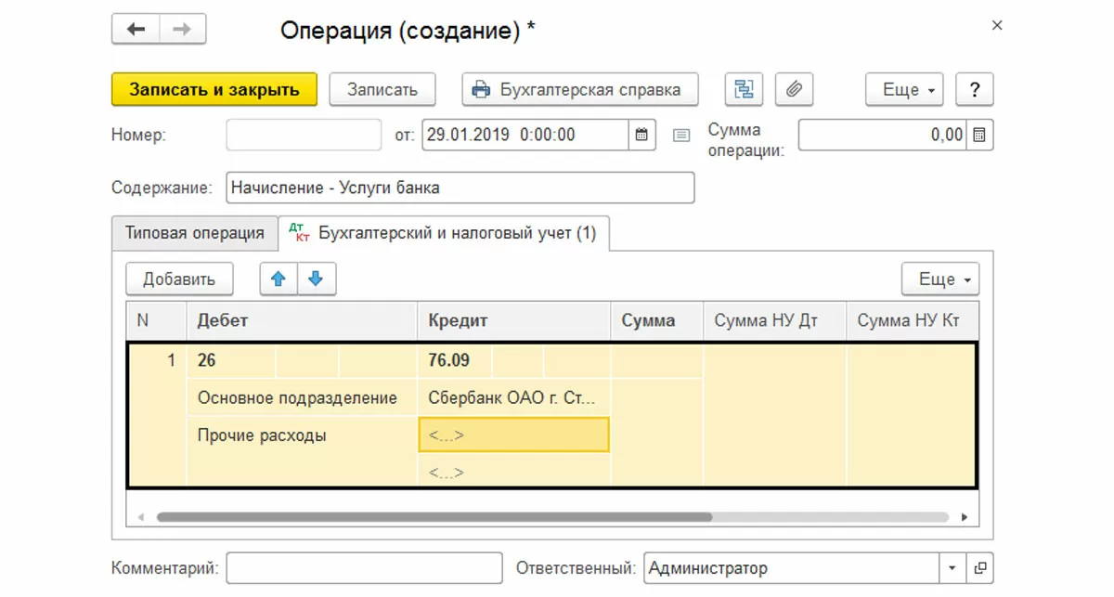This screenshot has height=597, width=1114.
Task: Expand the top Еще dropdown menu
Action: [x=906, y=90]
